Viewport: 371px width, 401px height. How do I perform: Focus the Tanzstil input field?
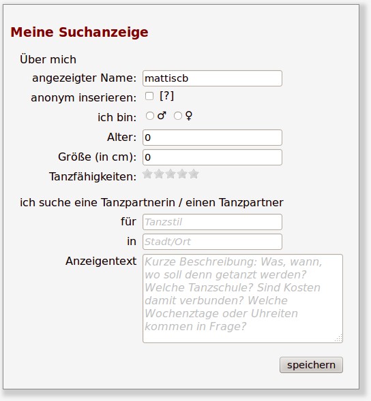pos(212,222)
